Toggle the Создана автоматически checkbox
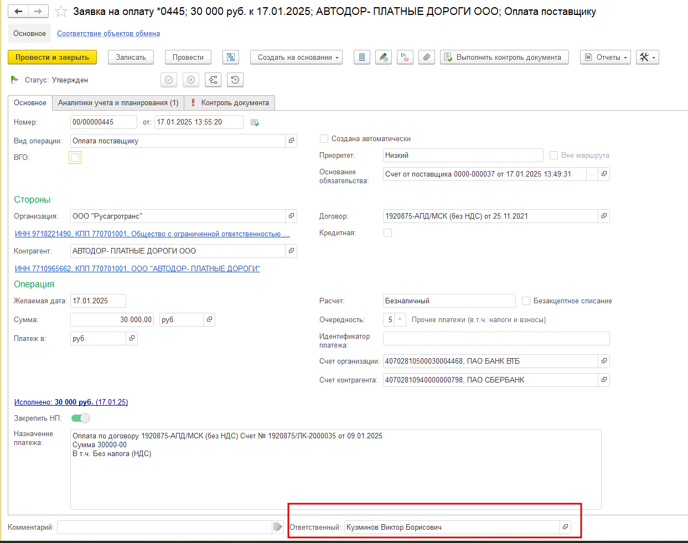The height and width of the screenshot is (543, 688). tap(324, 139)
